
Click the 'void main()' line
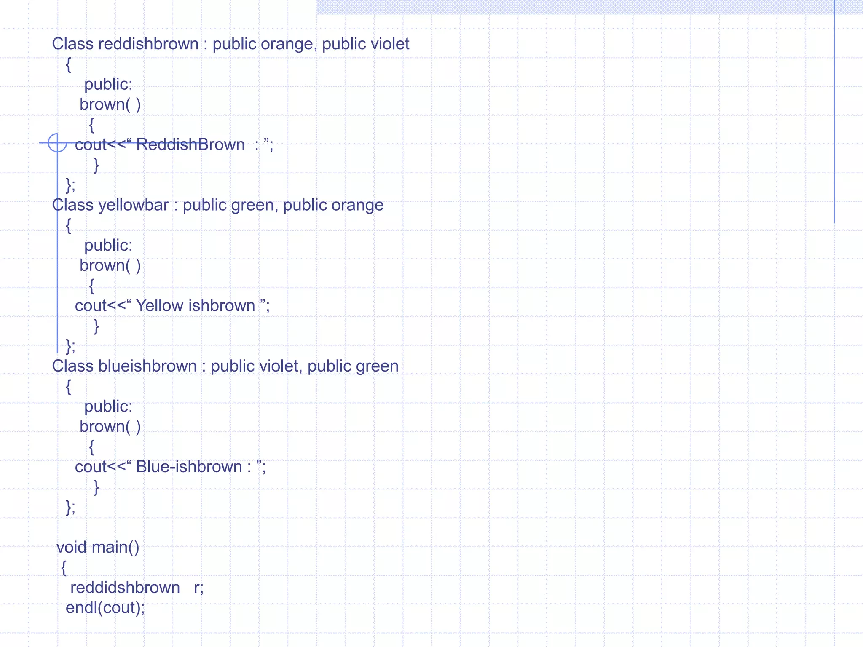(x=98, y=547)
